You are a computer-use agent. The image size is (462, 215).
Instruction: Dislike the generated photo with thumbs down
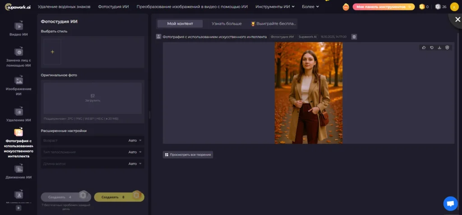tap(432, 47)
